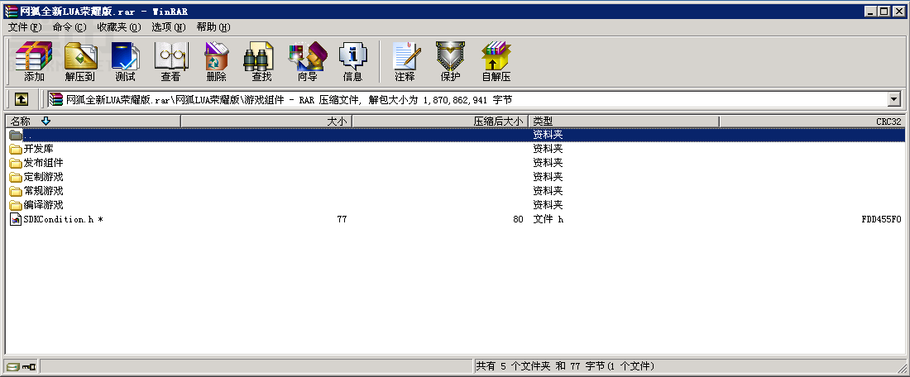Sort by 大小 column header
The height and width of the screenshot is (377, 910).
pyautogui.click(x=266, y=122)
